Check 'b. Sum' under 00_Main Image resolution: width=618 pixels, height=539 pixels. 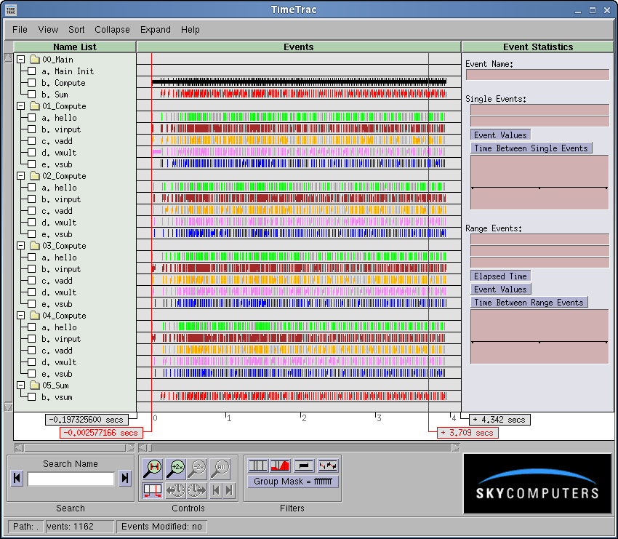click(x=32, y=95)
